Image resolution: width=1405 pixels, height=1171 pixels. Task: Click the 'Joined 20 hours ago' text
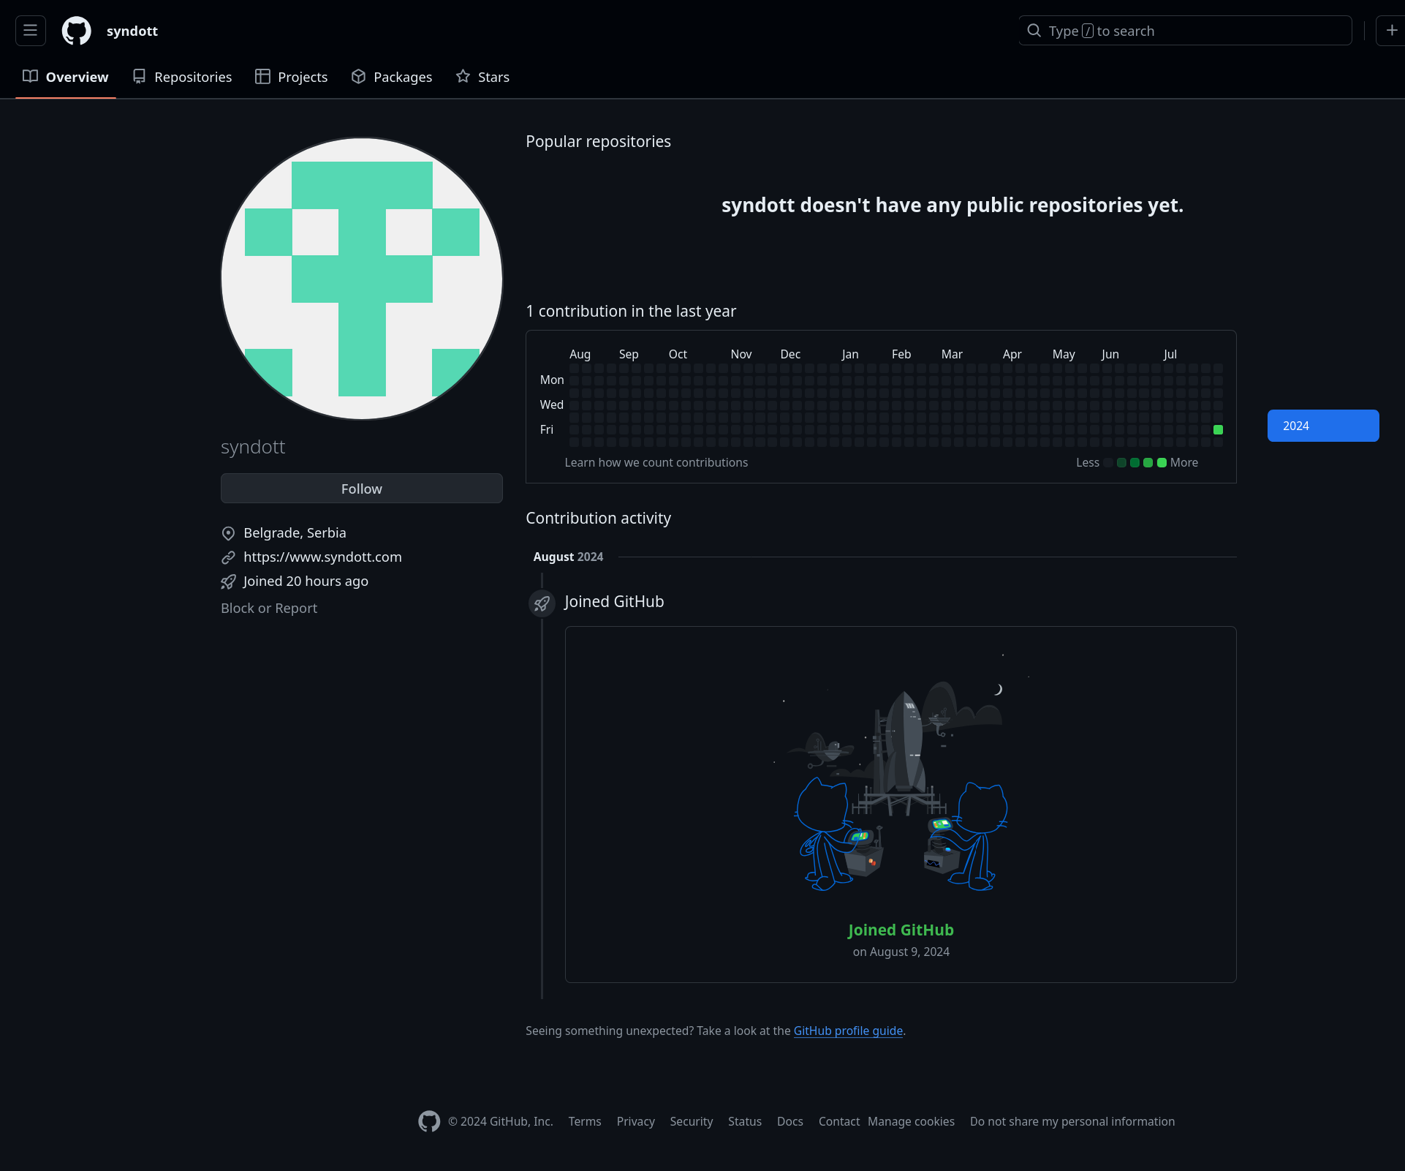point(306,581)
